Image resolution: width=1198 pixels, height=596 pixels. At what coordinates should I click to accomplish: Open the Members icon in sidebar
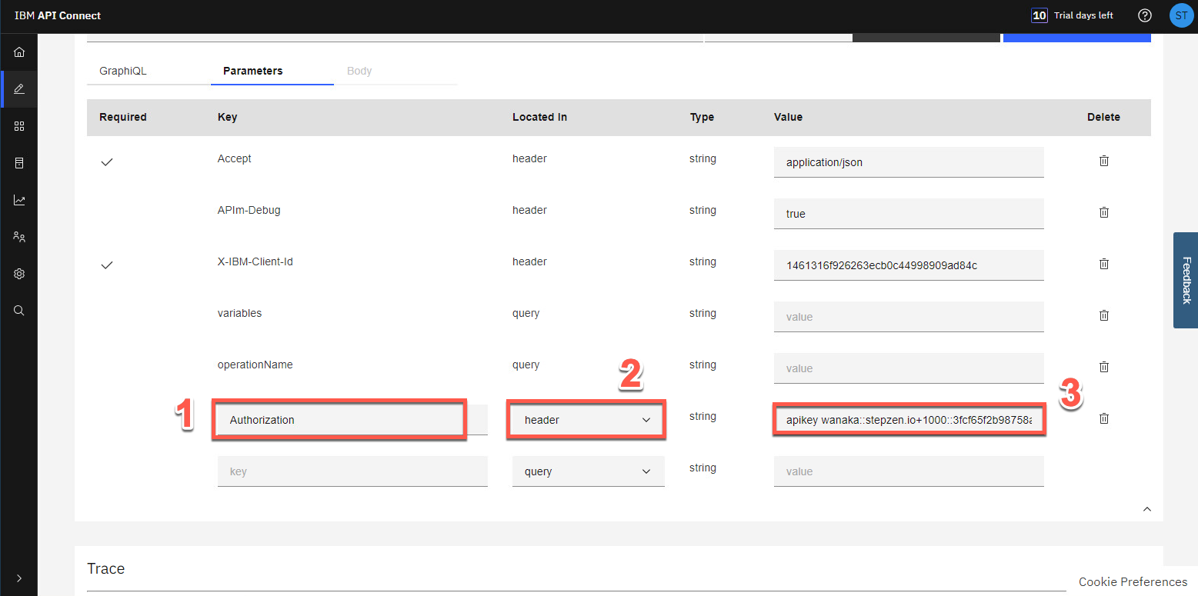point(19,237)
